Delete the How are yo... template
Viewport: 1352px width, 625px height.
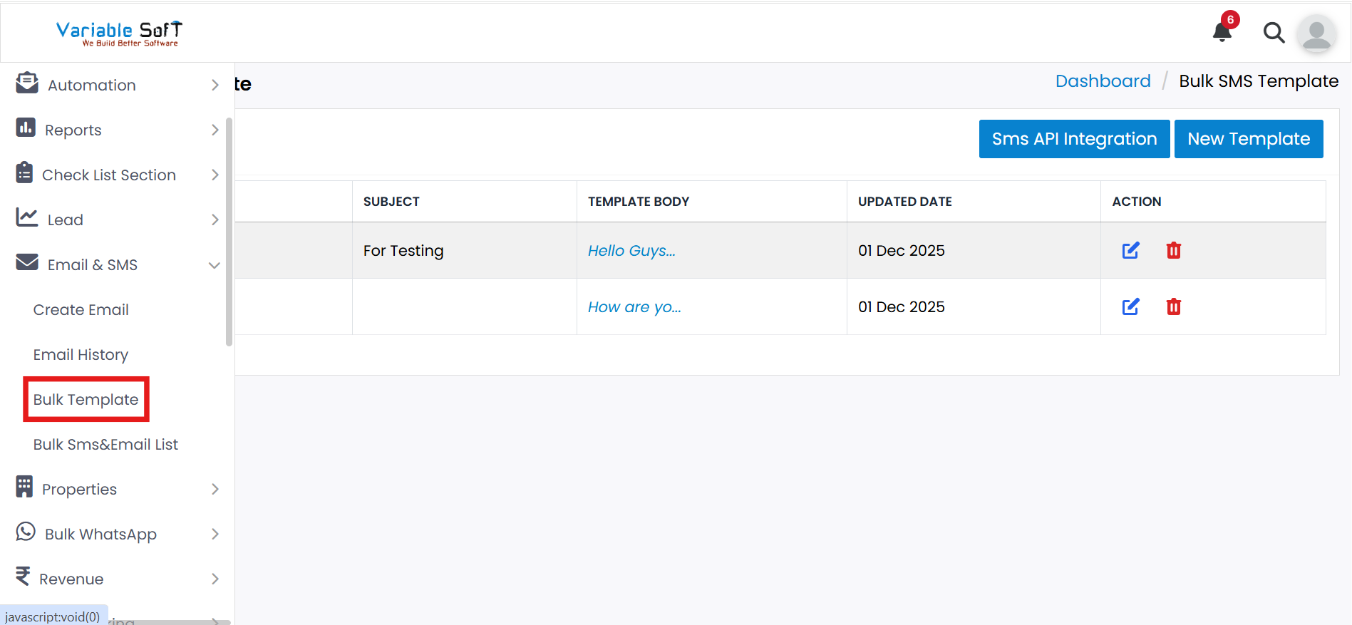1173,306
